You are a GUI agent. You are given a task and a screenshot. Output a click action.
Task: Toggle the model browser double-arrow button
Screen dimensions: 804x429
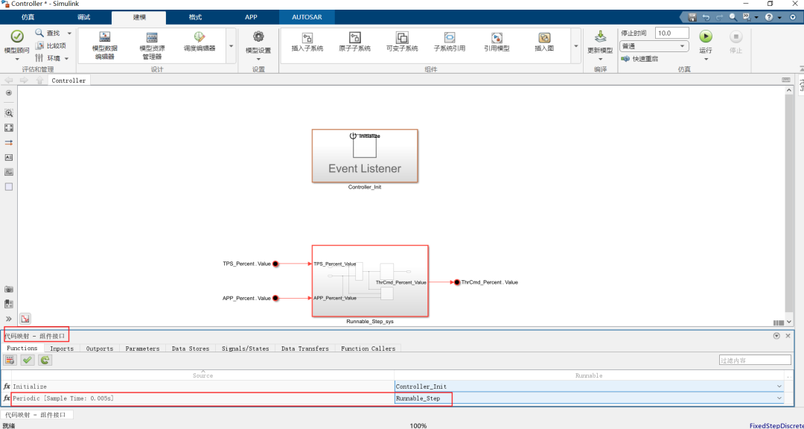pyautogui.click(x=9, y=318)
